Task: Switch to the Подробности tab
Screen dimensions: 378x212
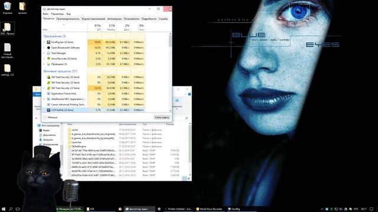Action: click(x=149, y=19)
